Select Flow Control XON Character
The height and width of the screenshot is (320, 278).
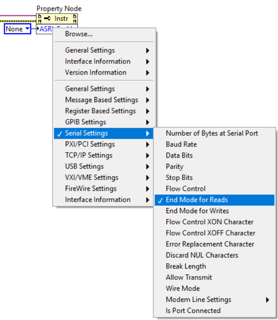[x=215, y=222]
